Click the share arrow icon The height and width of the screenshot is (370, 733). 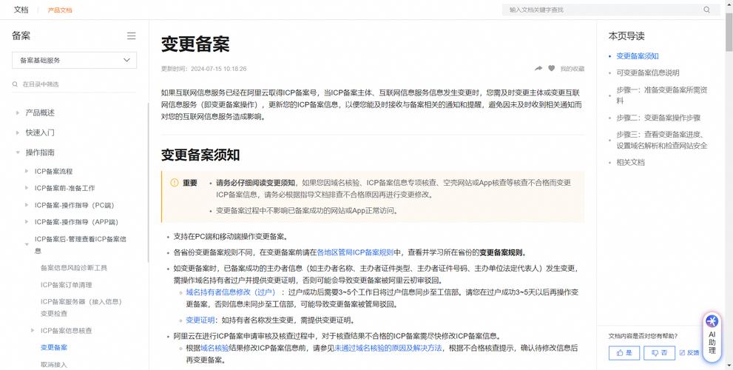click(538, 68)
